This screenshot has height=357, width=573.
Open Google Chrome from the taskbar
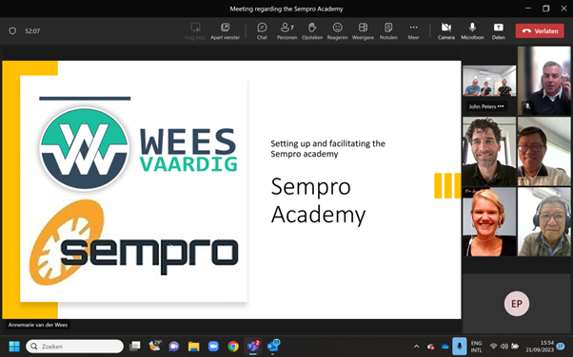[233, 346]
